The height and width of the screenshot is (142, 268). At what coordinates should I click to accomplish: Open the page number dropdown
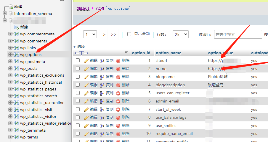(90, 34)
